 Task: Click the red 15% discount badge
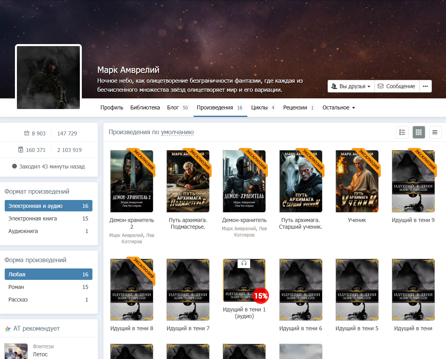coord(260,296)
